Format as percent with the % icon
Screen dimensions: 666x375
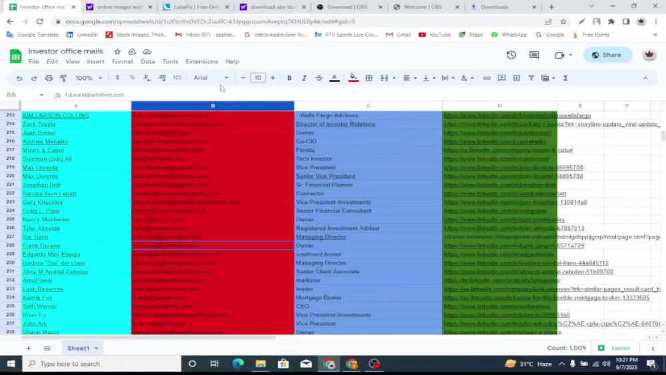(132, 78)
